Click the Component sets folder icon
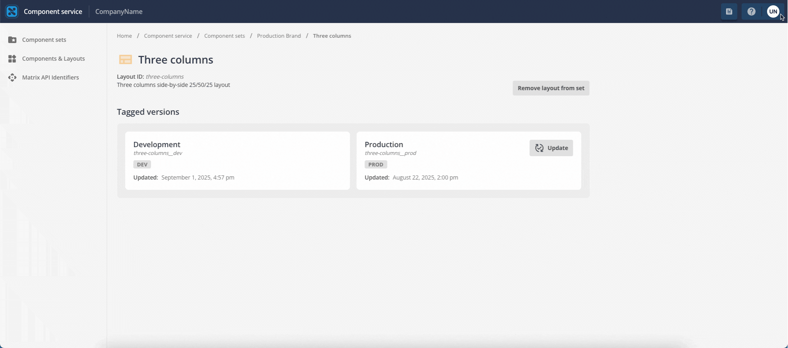 [12, 40]
